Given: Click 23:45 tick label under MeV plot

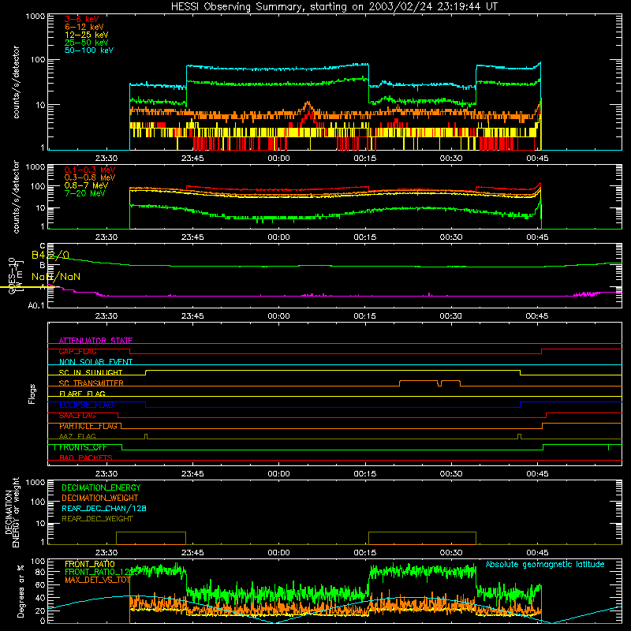Looking at the screenshot, I should [x=192, y=237].
